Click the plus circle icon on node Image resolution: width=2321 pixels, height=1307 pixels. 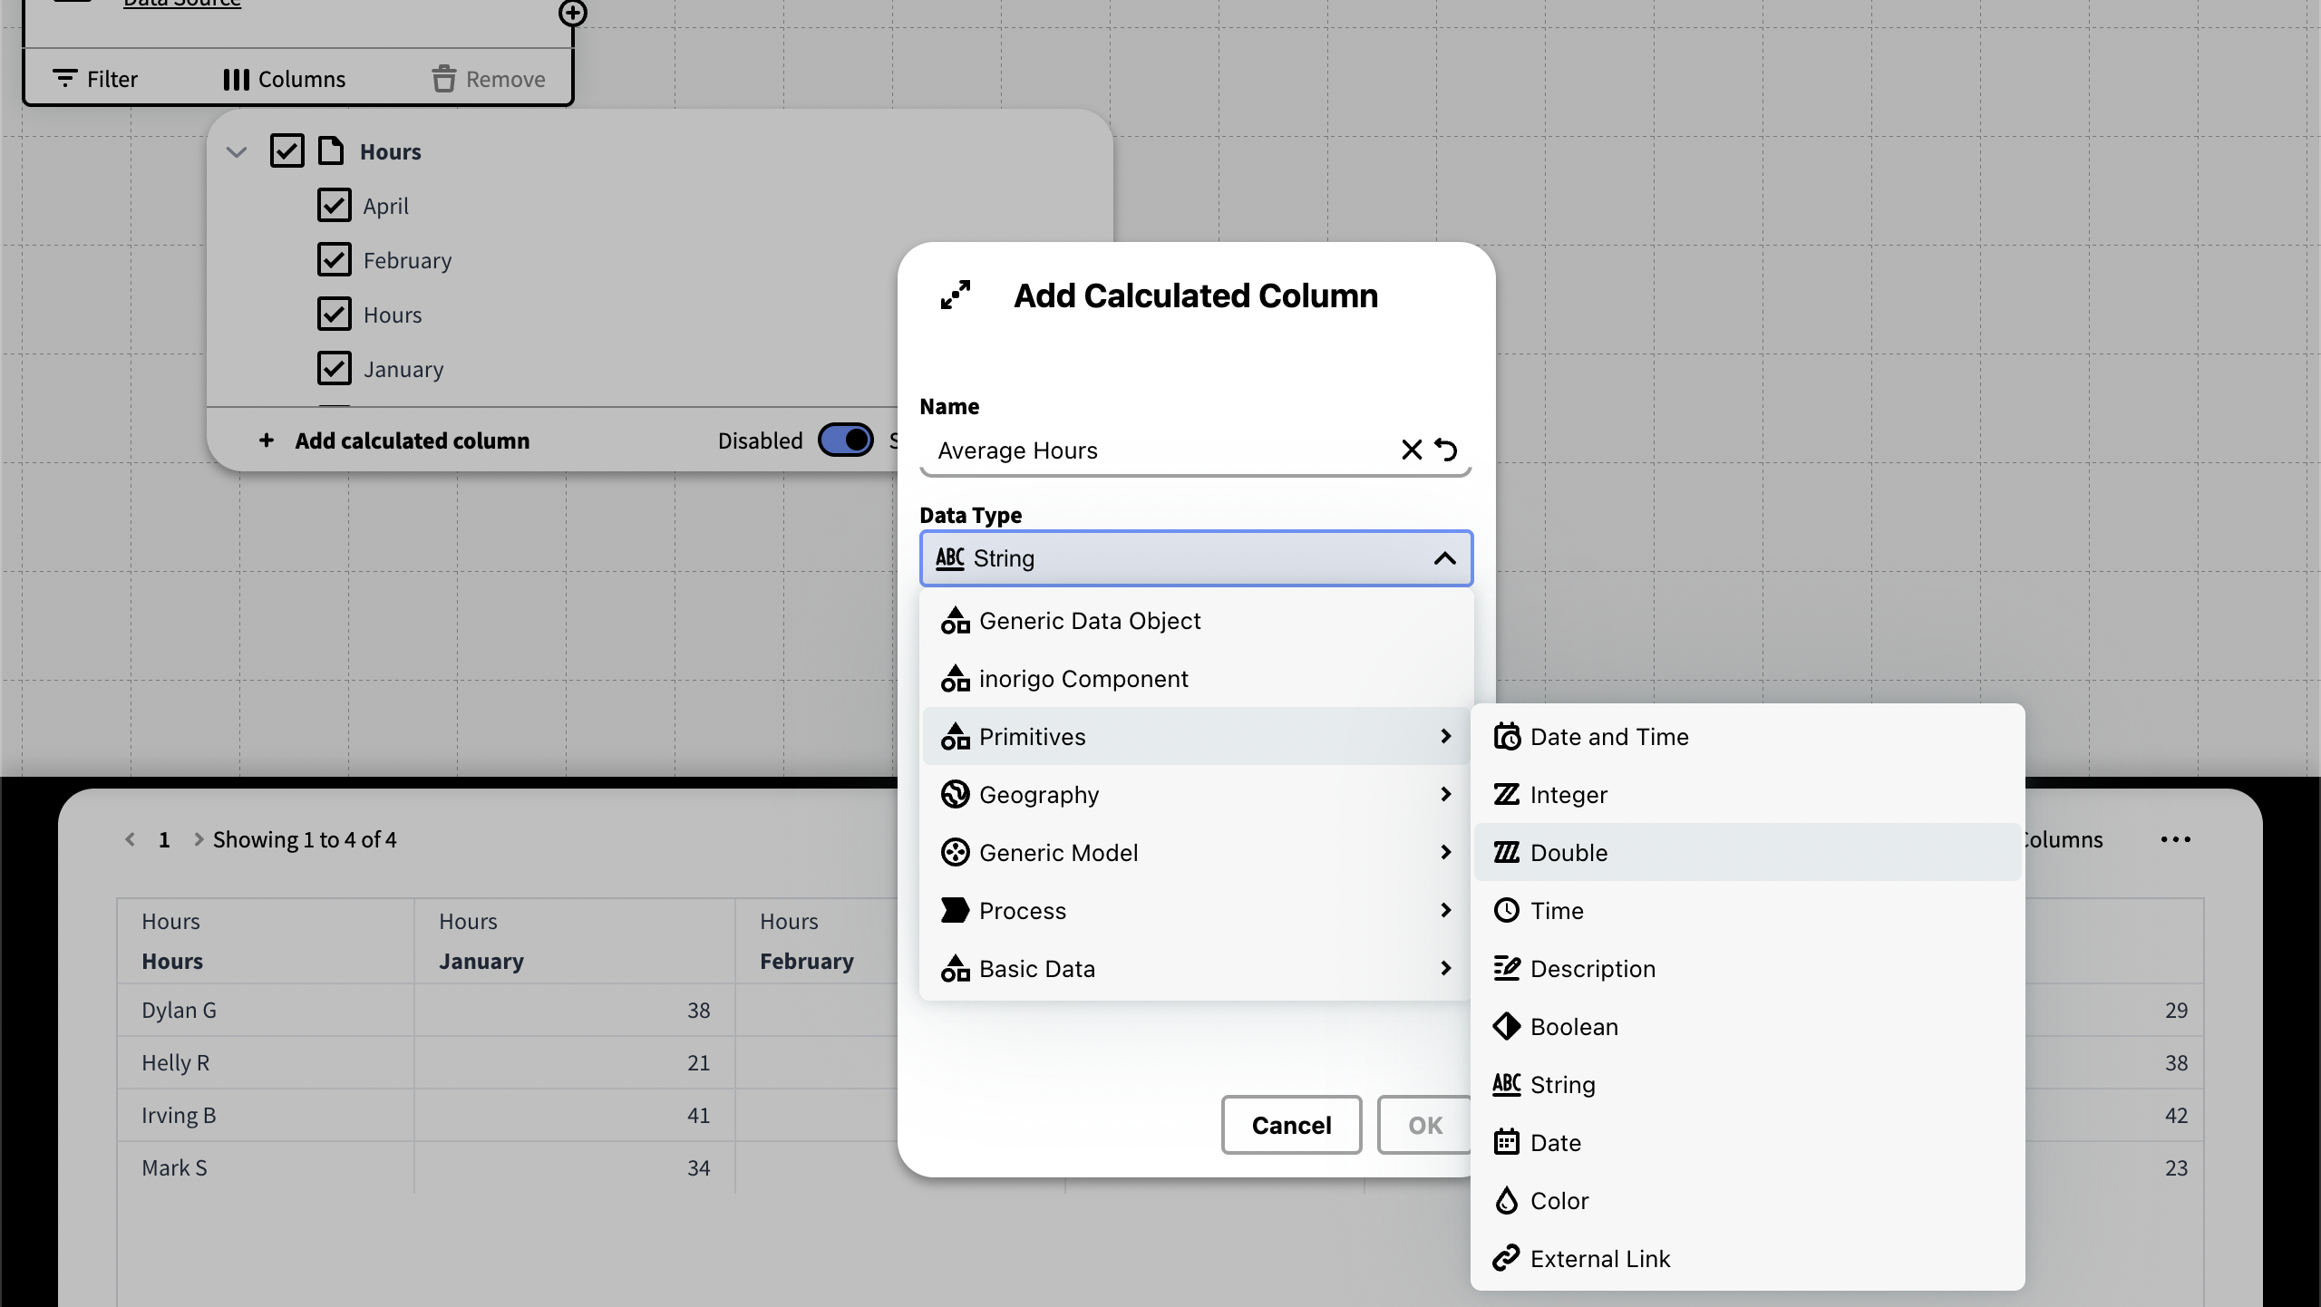click(572, 13)
